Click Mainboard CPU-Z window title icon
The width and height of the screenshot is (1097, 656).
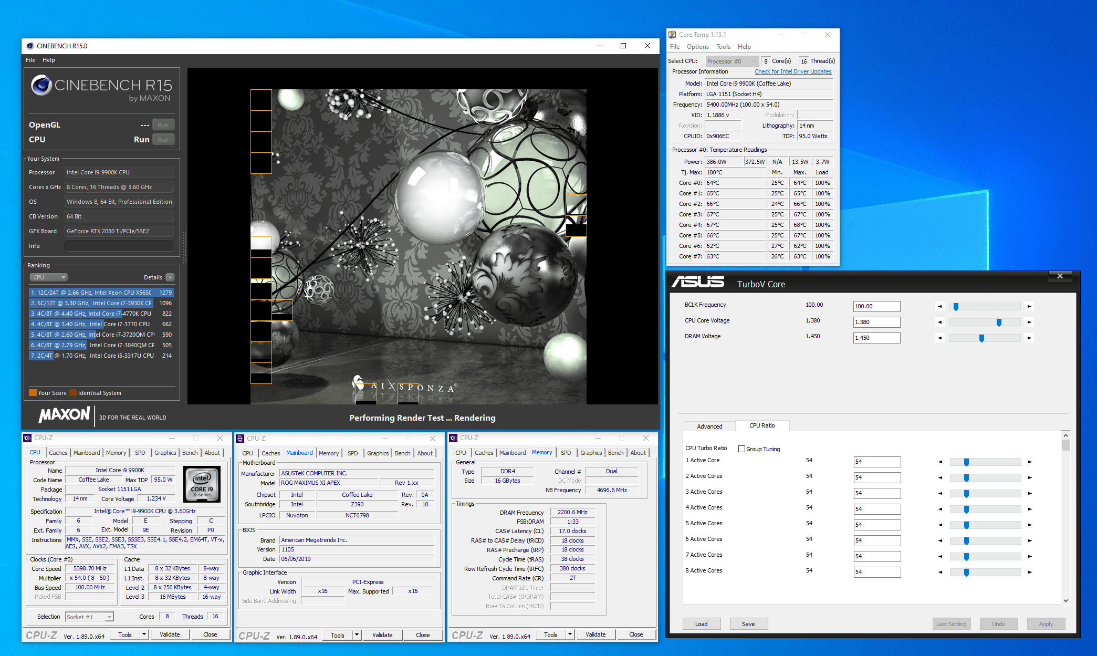tap(240, 439)
